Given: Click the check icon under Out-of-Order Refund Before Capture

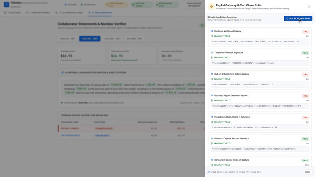Looking at the screenshot, I should [212, 79].
